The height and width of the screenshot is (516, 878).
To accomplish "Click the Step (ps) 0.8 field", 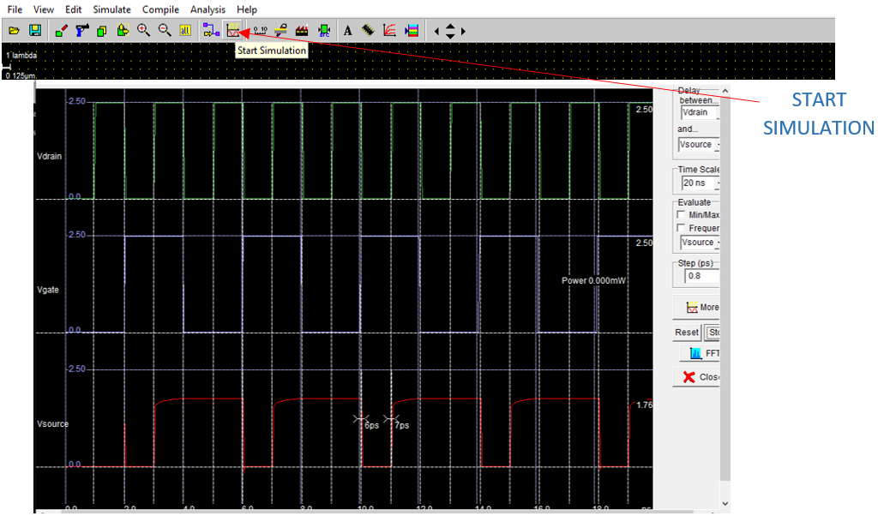I will pos(702,276).
